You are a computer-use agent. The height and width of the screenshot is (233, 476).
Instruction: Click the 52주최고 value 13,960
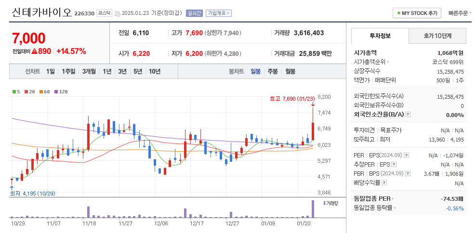coord(436,139)
